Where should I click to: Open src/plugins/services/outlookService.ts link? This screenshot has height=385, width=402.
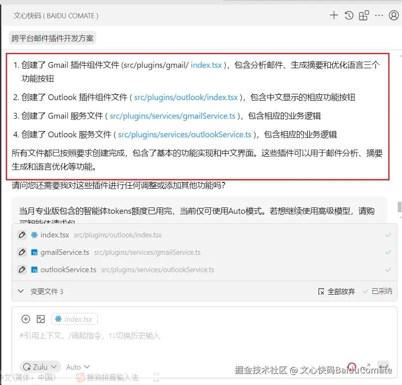[185, 135]
